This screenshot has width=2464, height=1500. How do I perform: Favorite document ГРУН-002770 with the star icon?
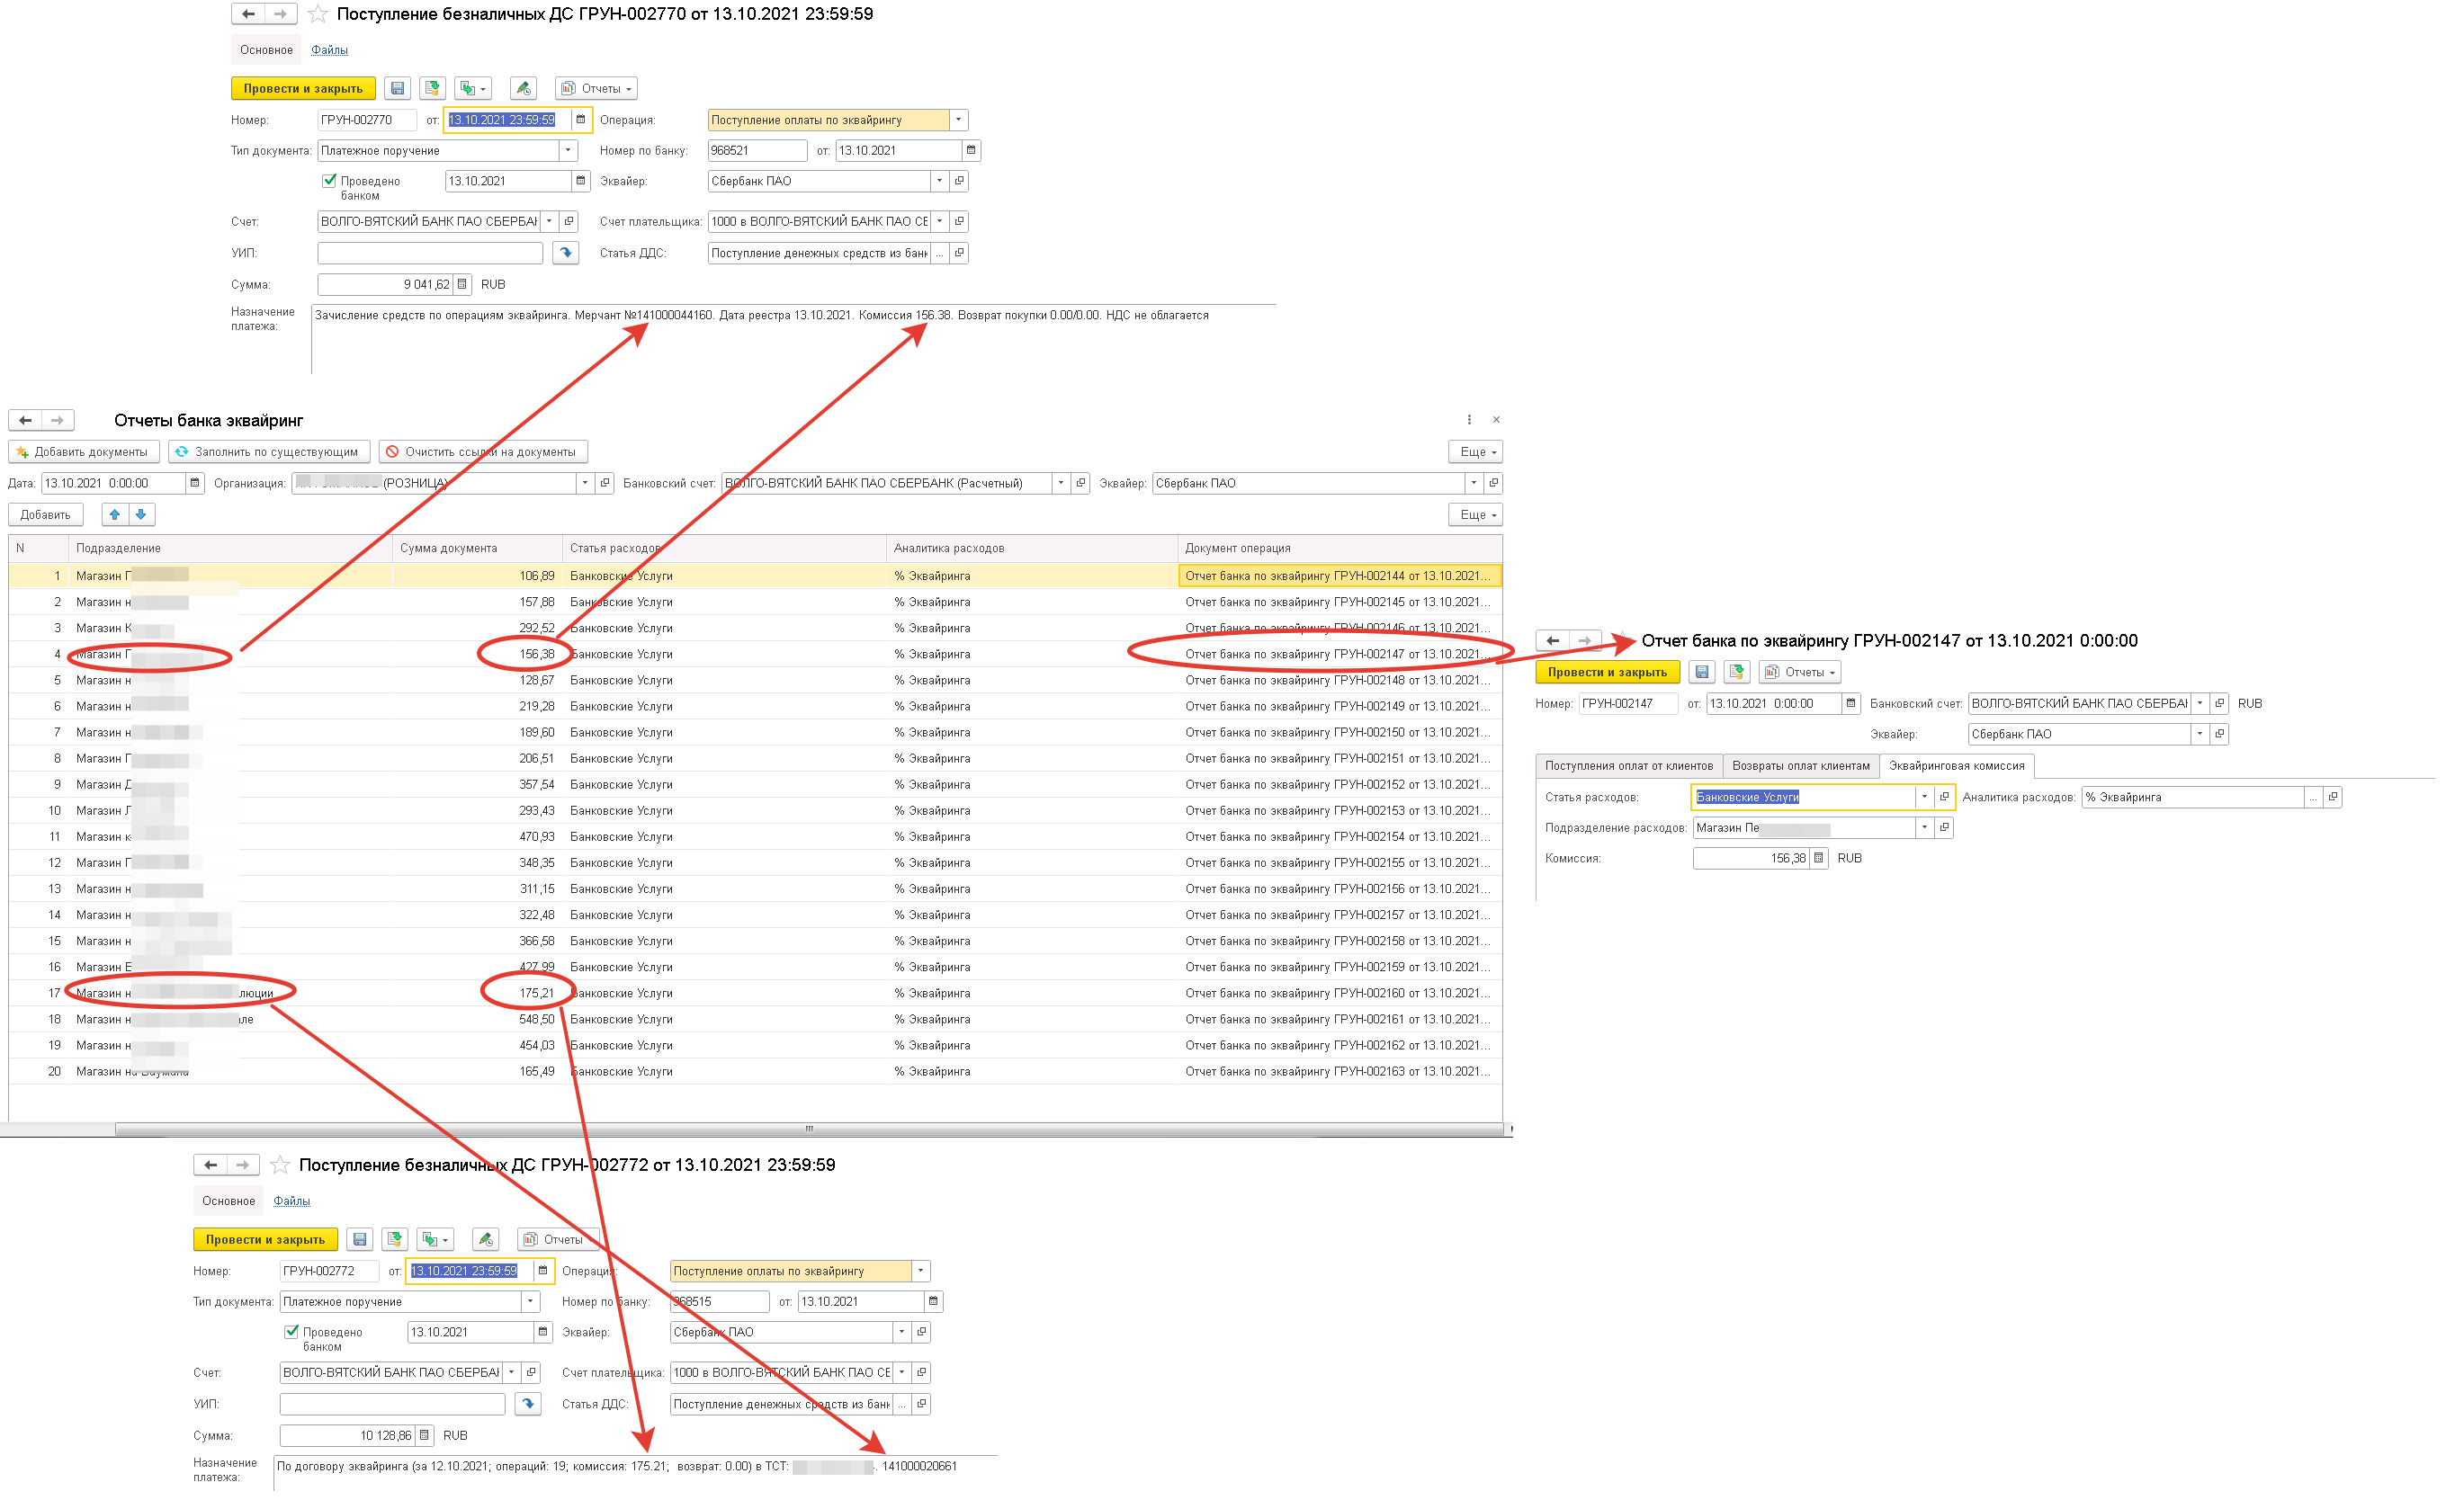(318, 14)
